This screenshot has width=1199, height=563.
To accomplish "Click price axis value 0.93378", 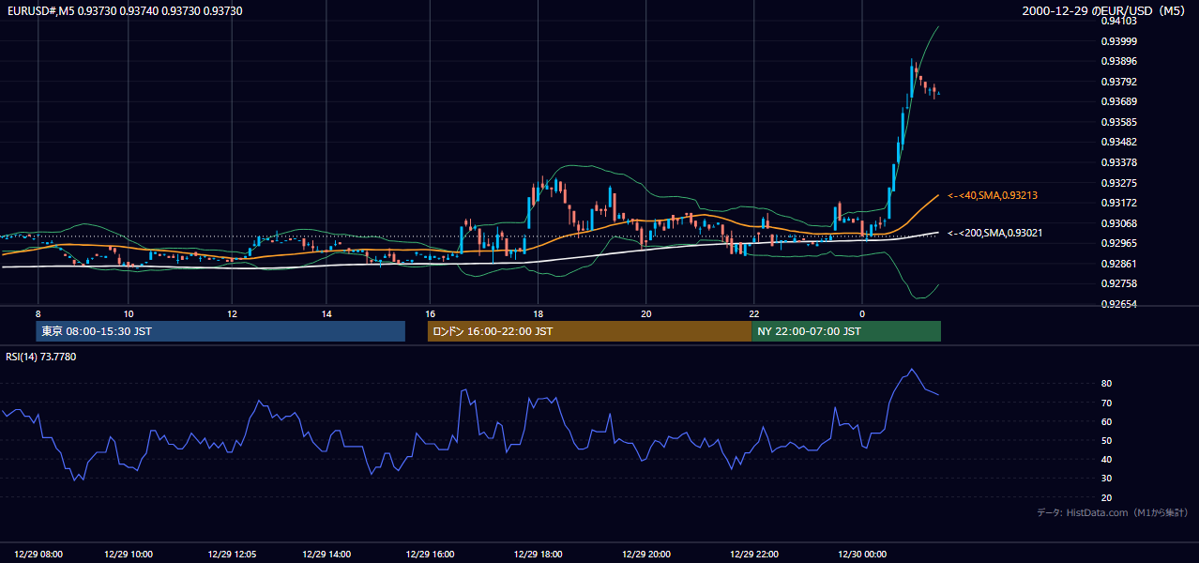I will 1119,162.
